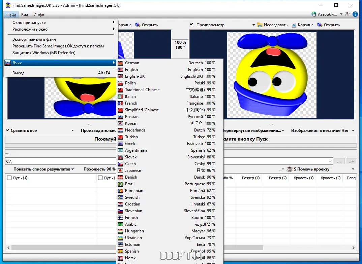Open the Файл menu

click(x=11, y=15)
